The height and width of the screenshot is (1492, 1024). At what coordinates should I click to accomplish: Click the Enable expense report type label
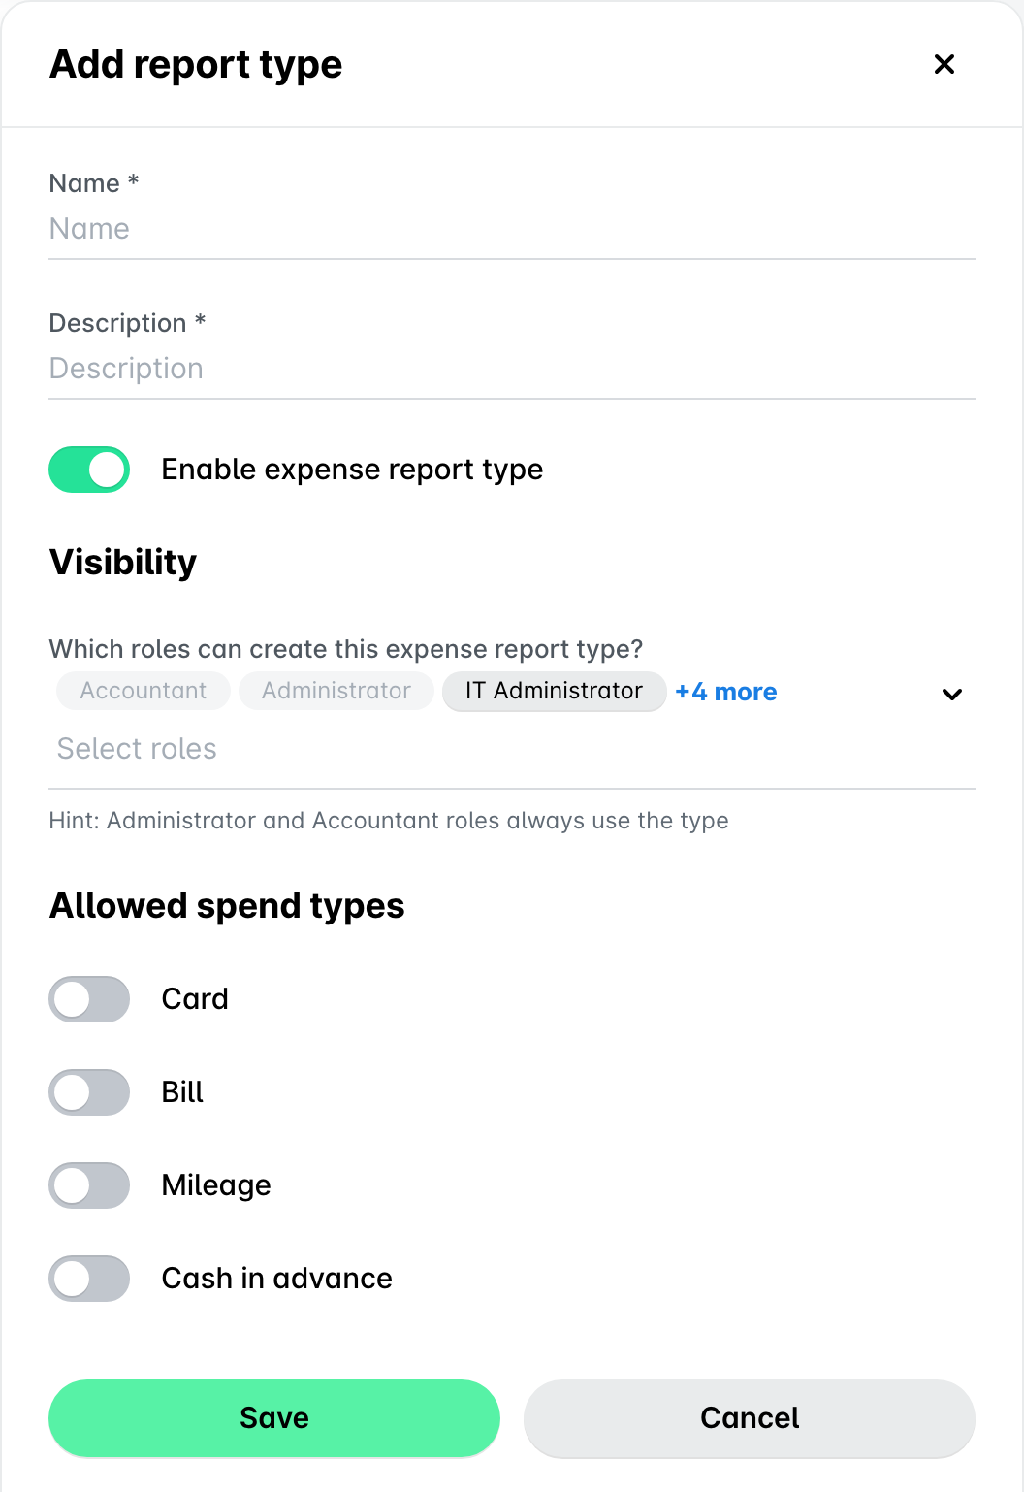pos(352,470)
